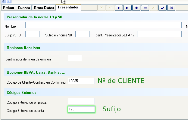Click the Código de Cliente/Contrato en Confirming label
Screen dimensions: 188x120
(x=36, y=82)
